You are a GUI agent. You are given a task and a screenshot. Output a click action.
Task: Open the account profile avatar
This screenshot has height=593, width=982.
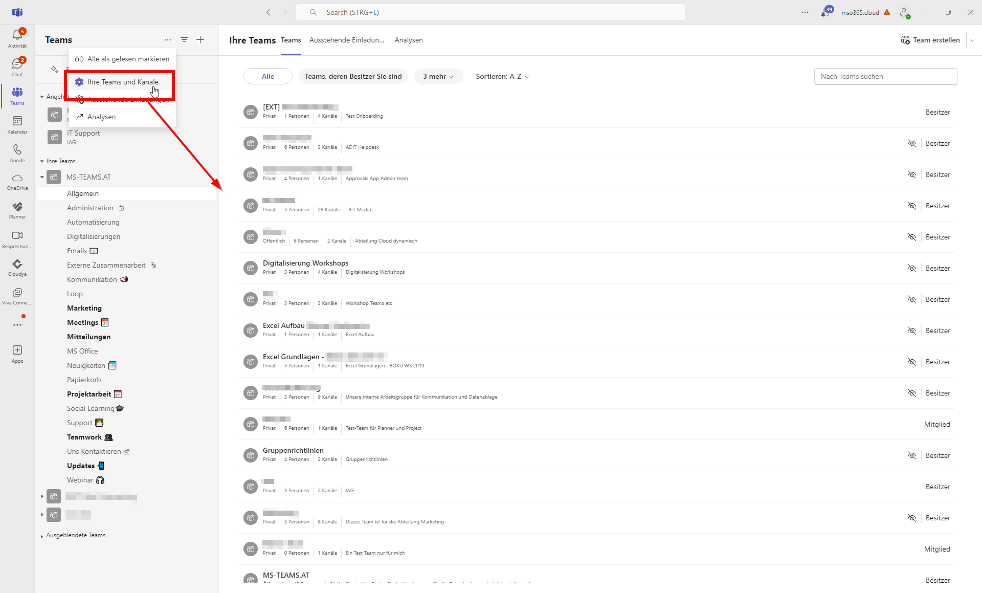point(905,12)
